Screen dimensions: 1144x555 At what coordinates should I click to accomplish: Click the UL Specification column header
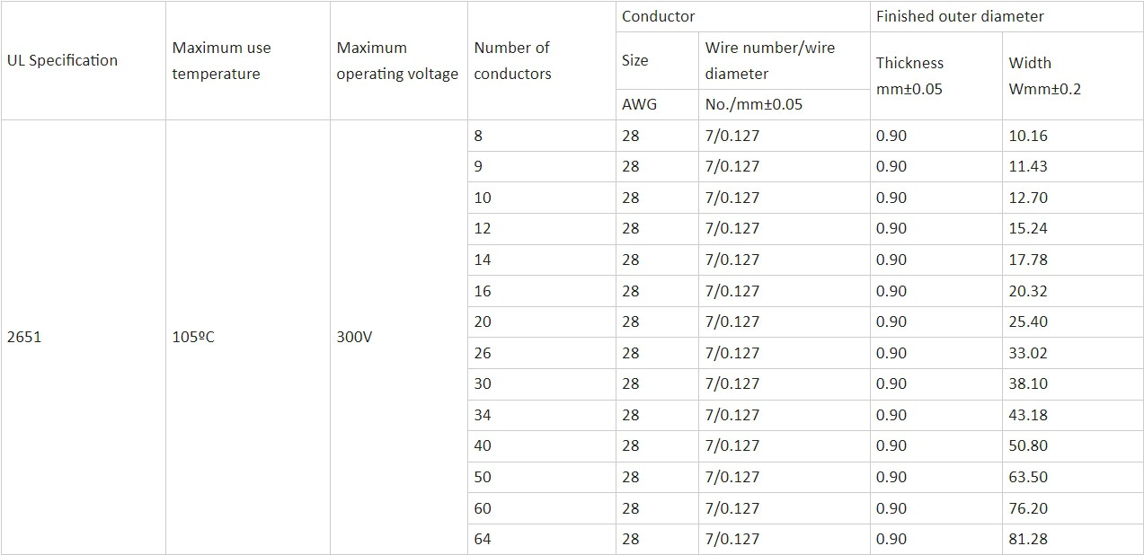tap(62, 60)
